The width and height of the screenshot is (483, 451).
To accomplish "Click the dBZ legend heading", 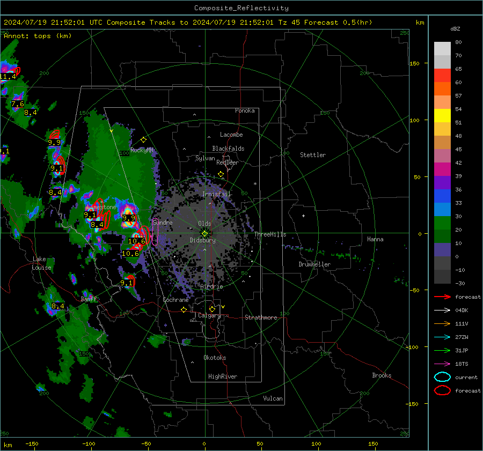I will pos(455,28).
